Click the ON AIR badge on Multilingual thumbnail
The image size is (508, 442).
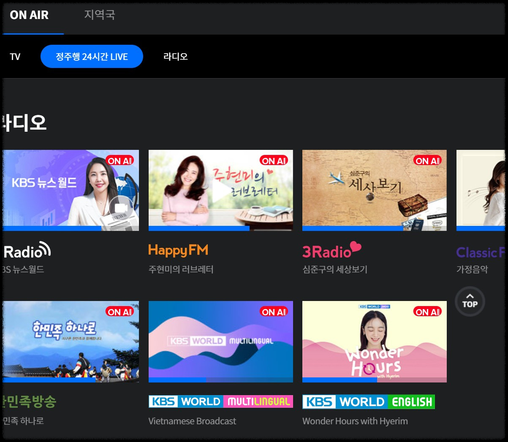point(274,312)
